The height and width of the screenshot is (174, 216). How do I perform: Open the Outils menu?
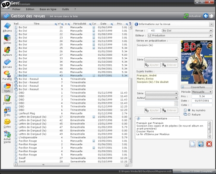[x=65, y=9]
